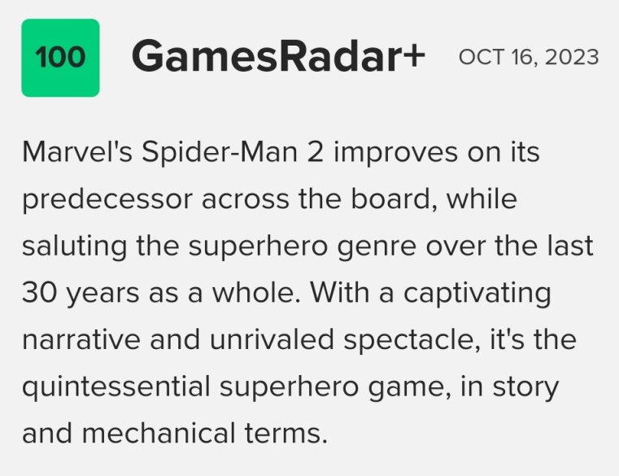Click the year 2023 in the date
Viewport: 619px width, 476px height.
click(x=572, y=57)
